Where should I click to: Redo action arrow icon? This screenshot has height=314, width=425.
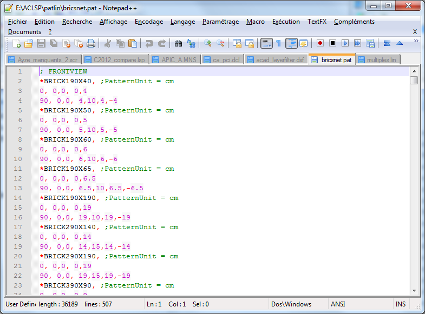(162, 43)
